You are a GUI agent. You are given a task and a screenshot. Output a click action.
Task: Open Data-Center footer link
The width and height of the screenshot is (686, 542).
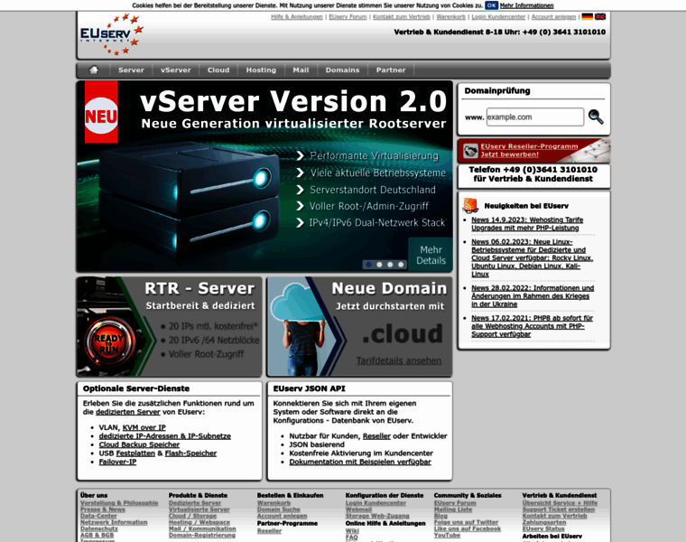98,516
